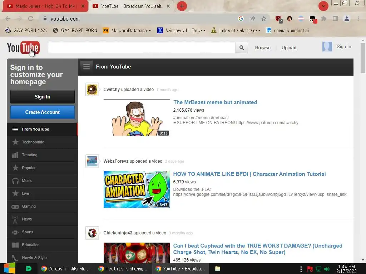
Task: Open the Trending sidebar category
Action: click(43, 155)
